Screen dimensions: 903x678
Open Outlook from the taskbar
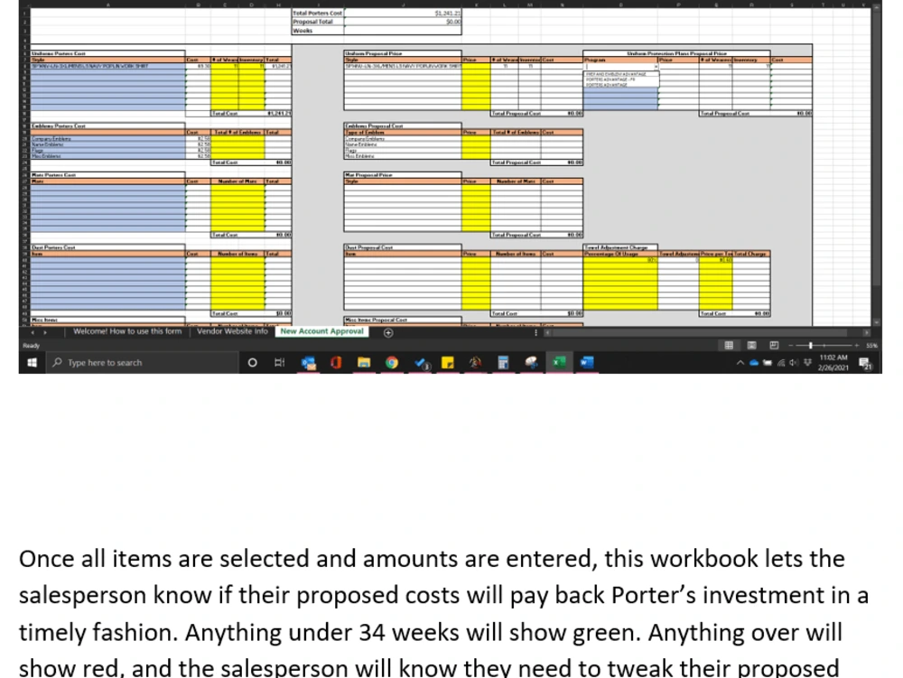(x=308, y=363)
